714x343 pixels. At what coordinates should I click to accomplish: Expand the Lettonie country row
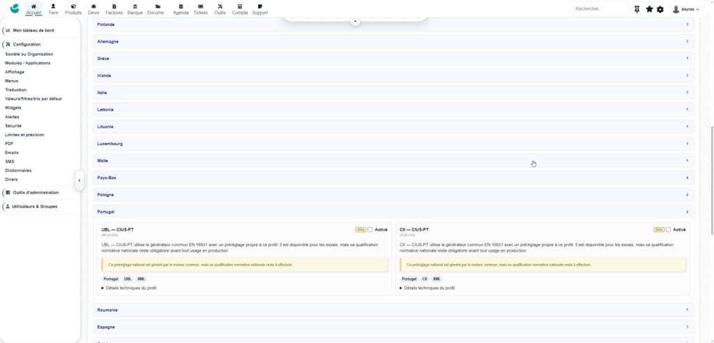[393, 109]
